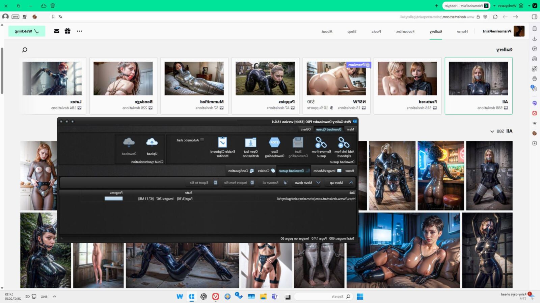The width and height of the screenshot is (540, 303).
Task: Toggle the Automatic start checkbox
Action: (x=202, y=140)
